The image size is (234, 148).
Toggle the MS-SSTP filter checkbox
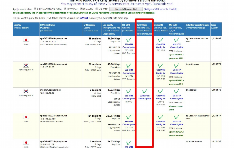97,9
